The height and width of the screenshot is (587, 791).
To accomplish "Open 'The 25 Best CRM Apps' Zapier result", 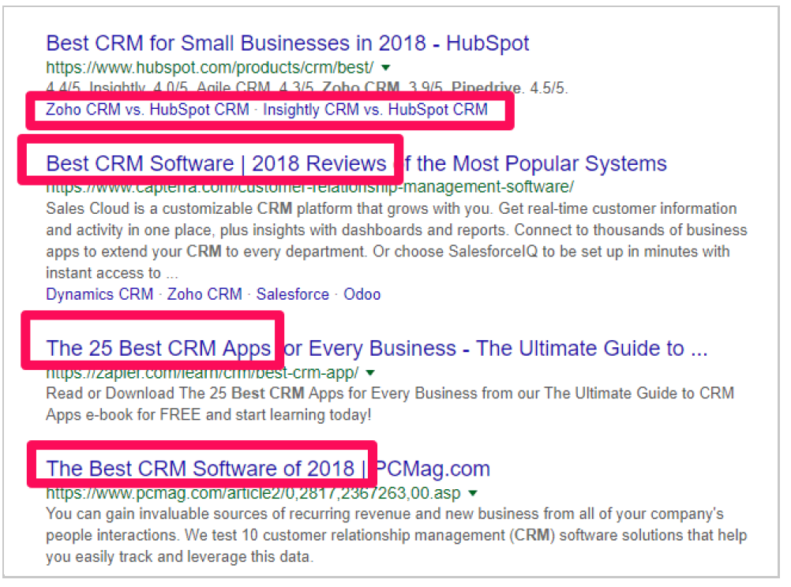I will click(x=377, y=349).
